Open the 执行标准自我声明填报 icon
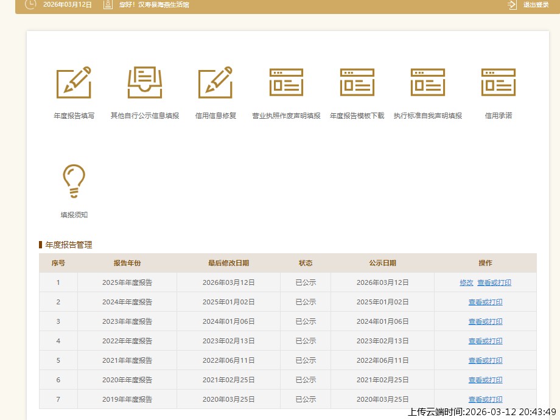 [427, 82]
